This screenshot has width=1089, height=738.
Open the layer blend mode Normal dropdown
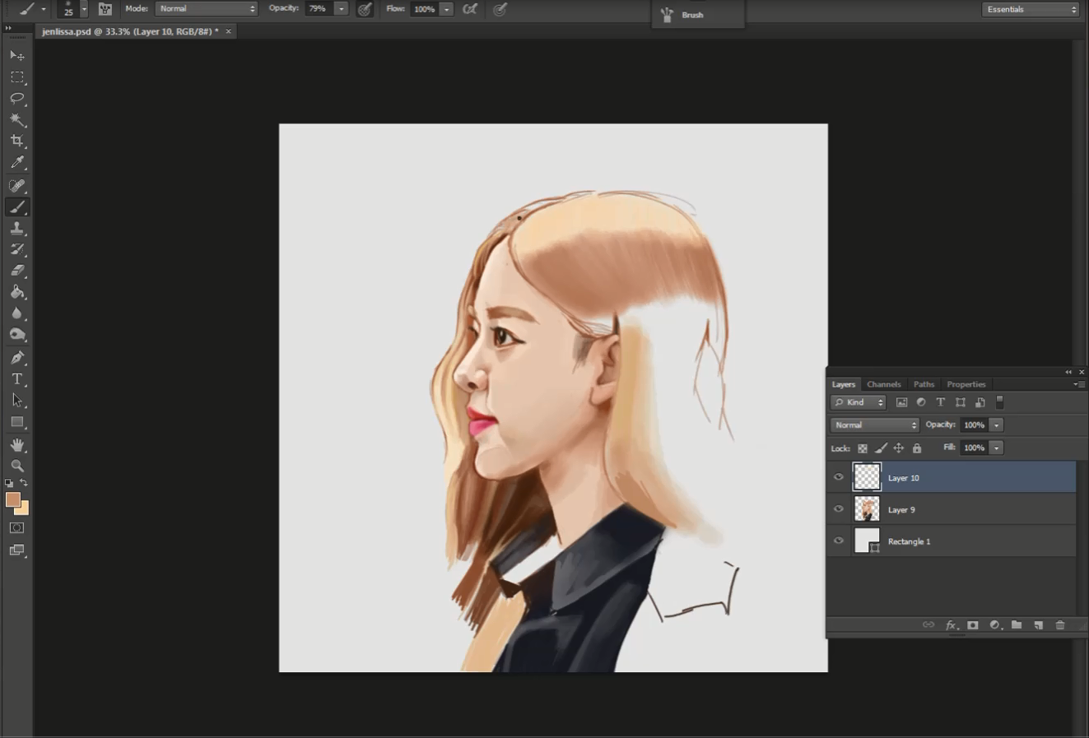click(874, 425)
